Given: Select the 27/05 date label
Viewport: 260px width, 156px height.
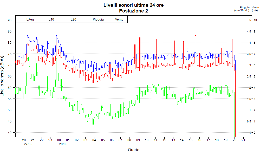Looking at the screenshot, I should [x=28, y=144].
